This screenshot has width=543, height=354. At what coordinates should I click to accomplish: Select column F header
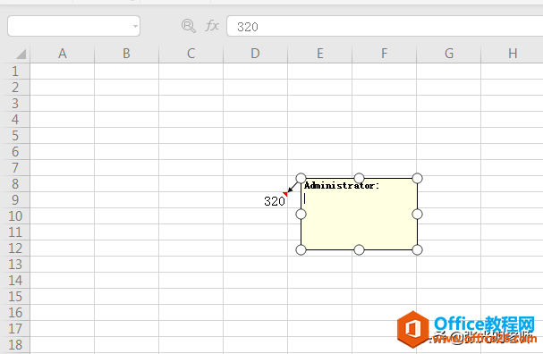pyautogui.click(x=384, y=54)
